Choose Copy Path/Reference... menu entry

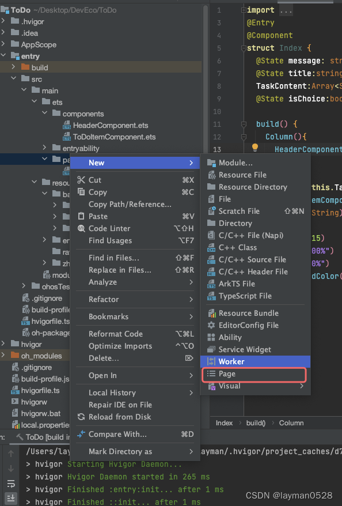135,204
